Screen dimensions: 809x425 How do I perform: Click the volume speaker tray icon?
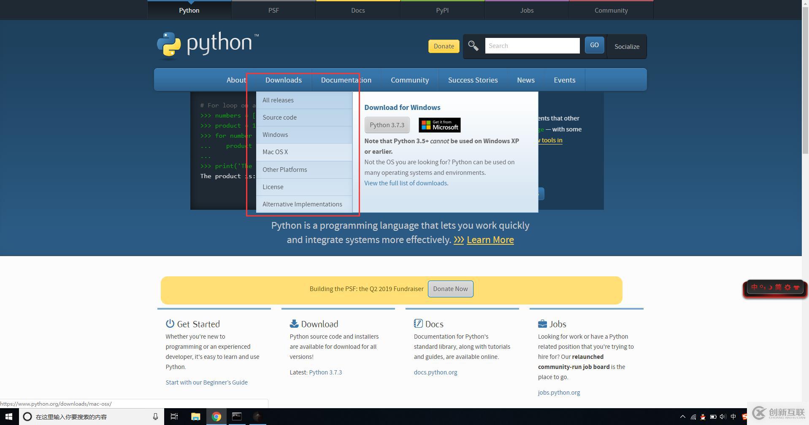coord(723,417)
